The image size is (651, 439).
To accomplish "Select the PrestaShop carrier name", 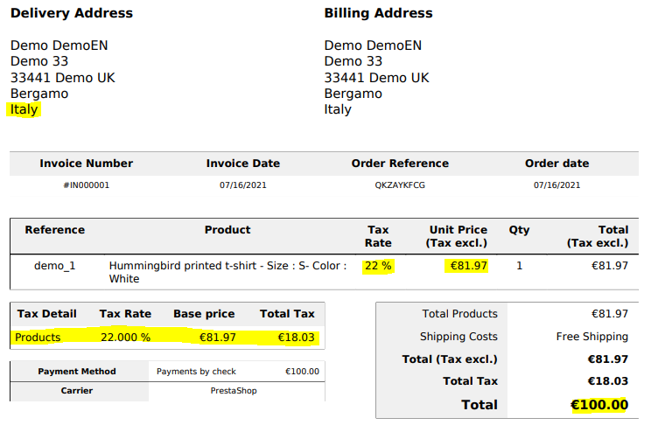I will coord(234,391).
